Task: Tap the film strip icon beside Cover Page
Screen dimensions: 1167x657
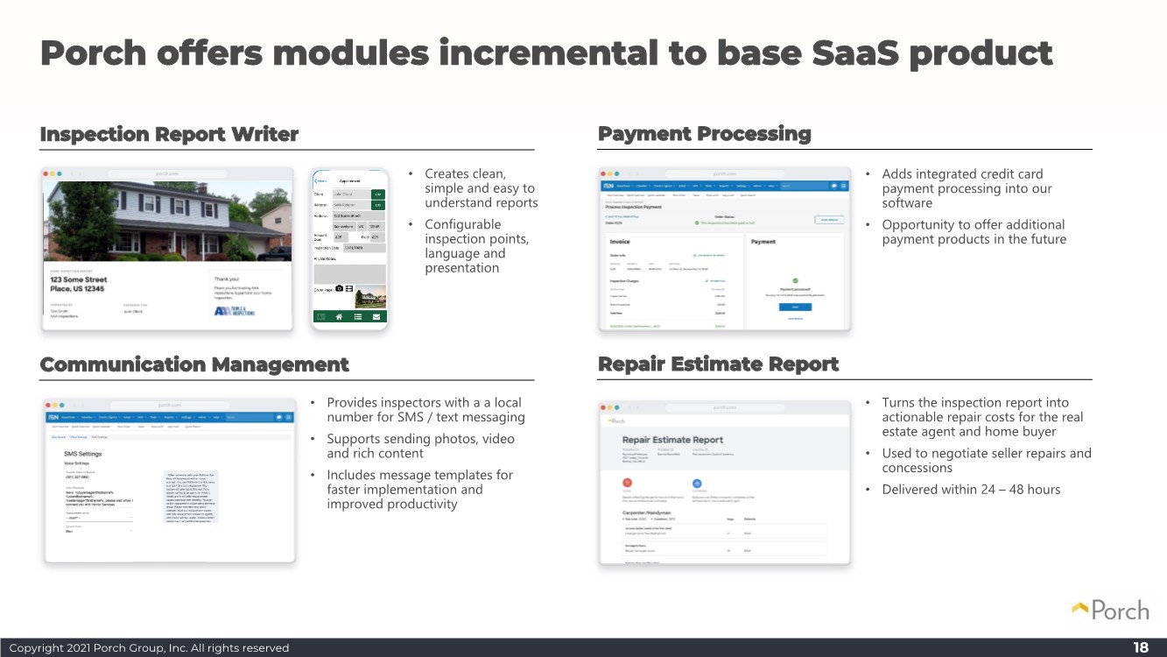Action: (349, 288)
